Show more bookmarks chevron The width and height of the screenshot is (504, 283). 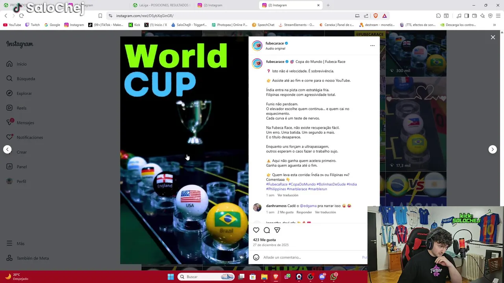pyautogui.click(x=495, y=25)
